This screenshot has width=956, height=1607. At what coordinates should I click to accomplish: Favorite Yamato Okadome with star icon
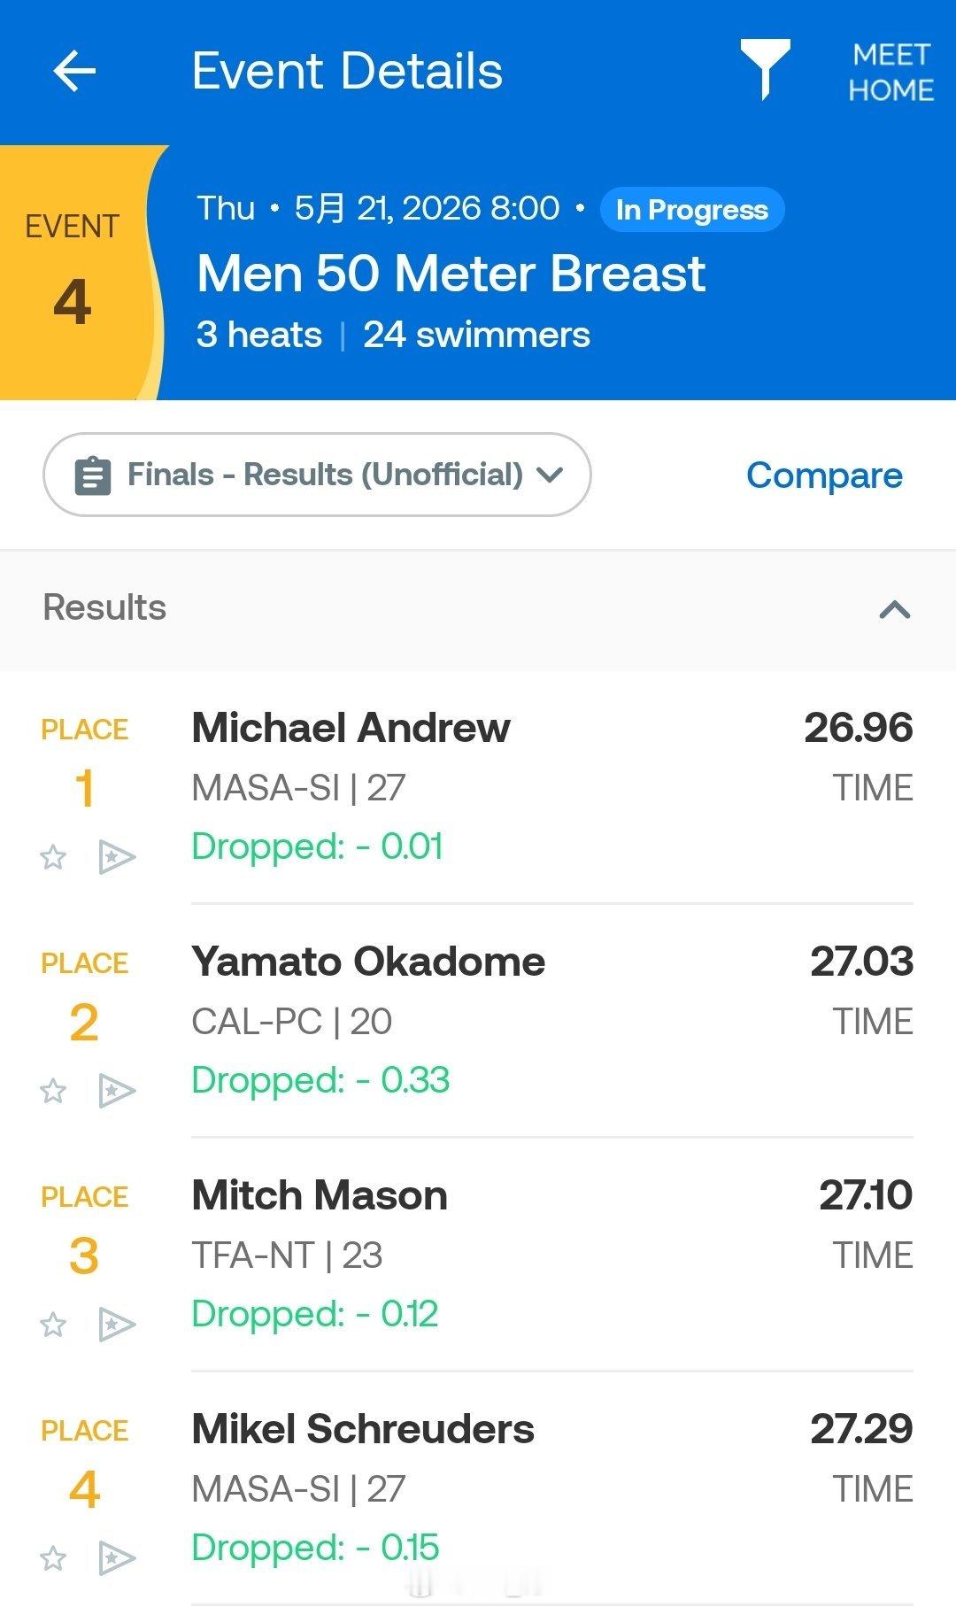coord(53,1091)
